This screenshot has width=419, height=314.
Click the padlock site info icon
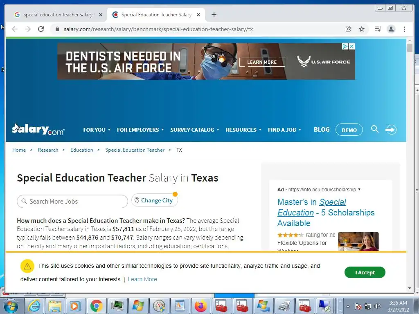pyautogui.click(x=57, y=29)
